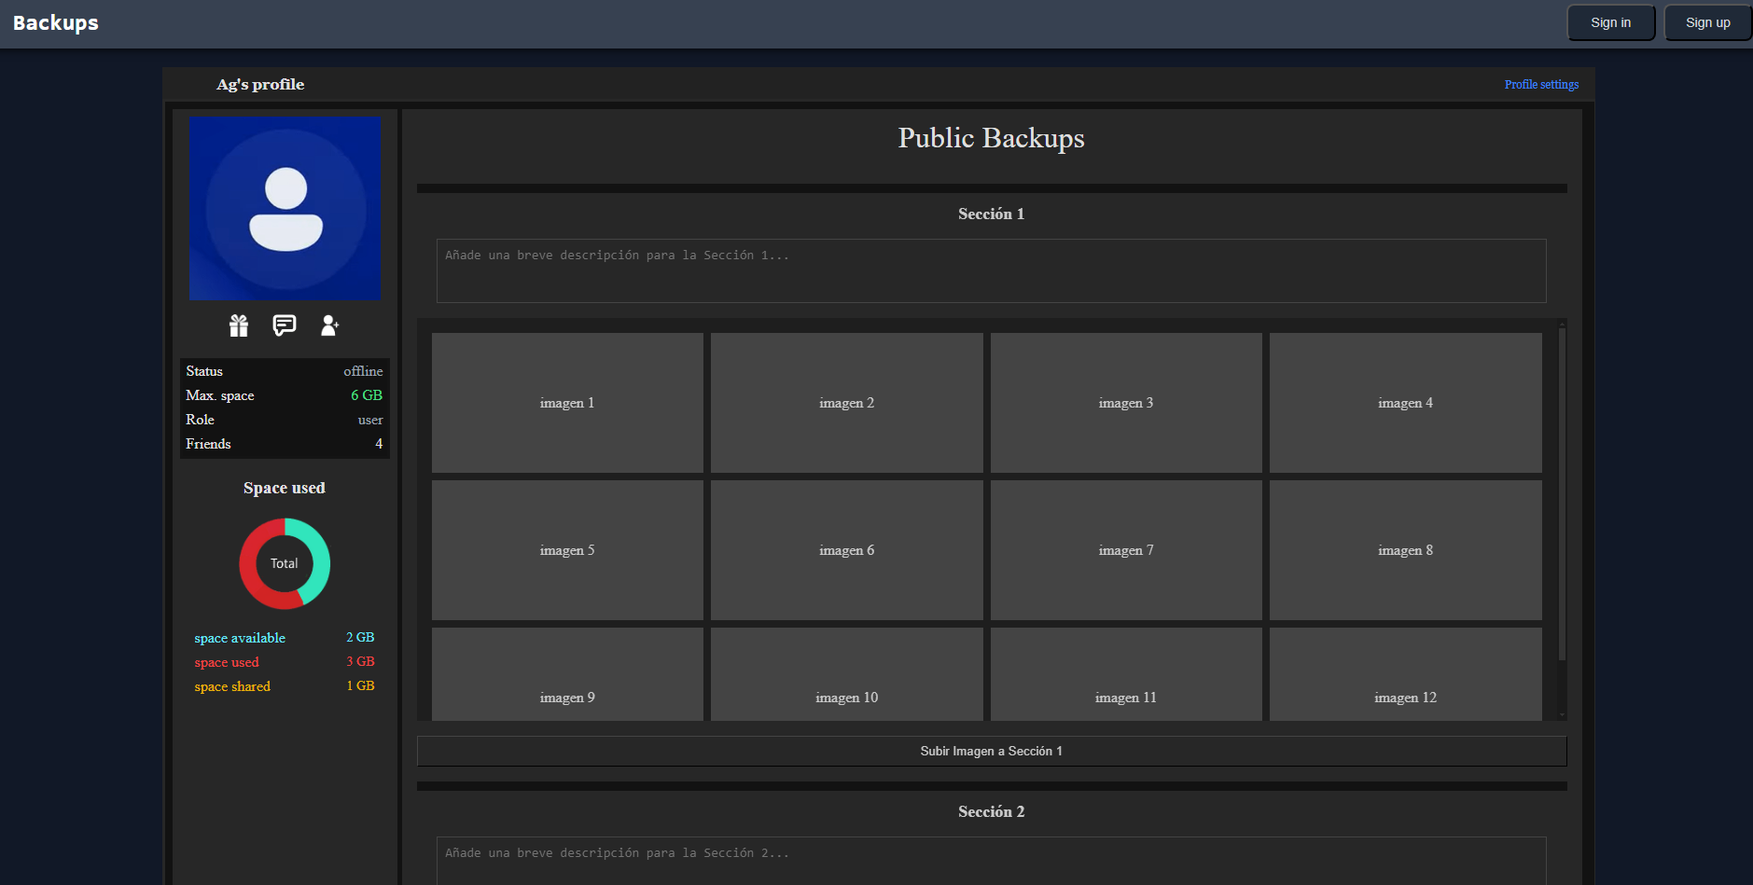Select the imagen 12 placeholder

(1405, 697)
